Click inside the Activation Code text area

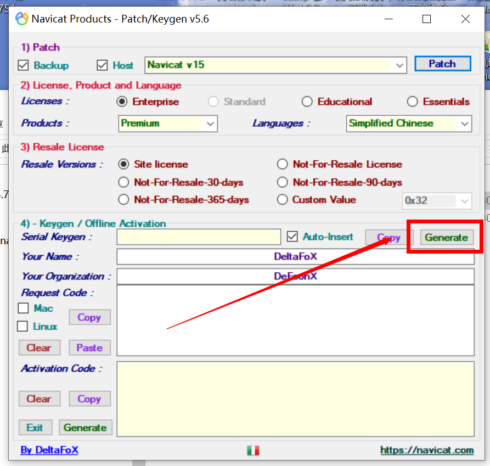click(296, 399)
